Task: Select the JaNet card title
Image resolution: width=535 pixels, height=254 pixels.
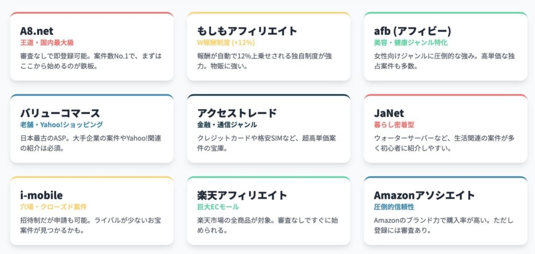Action: tap(389, 113)
